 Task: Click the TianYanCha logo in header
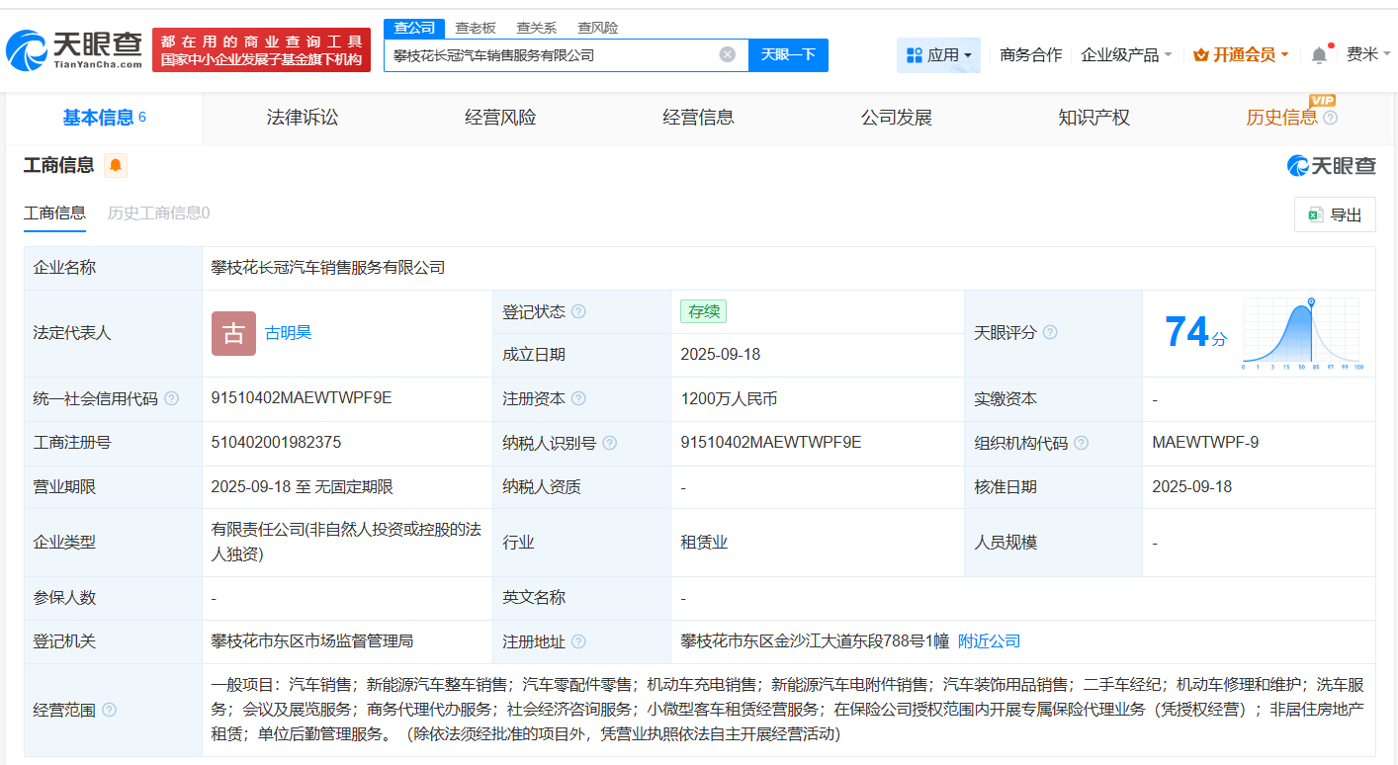[x=74, y=49]
